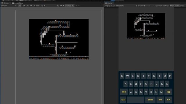The width and height of the screenshot is (186, 104).
Task: Click the game preview in Scene view
Action: [x=59, y=39]
